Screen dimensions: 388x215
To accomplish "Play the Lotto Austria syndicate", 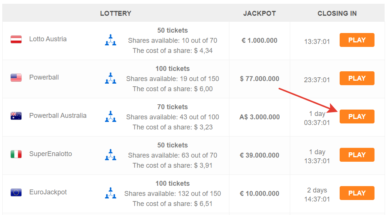I will tap(357, 40).
